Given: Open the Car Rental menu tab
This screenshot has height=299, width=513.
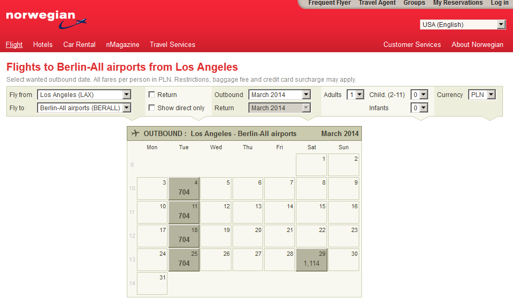Looking at the screenshot, I should click(79, 44).
